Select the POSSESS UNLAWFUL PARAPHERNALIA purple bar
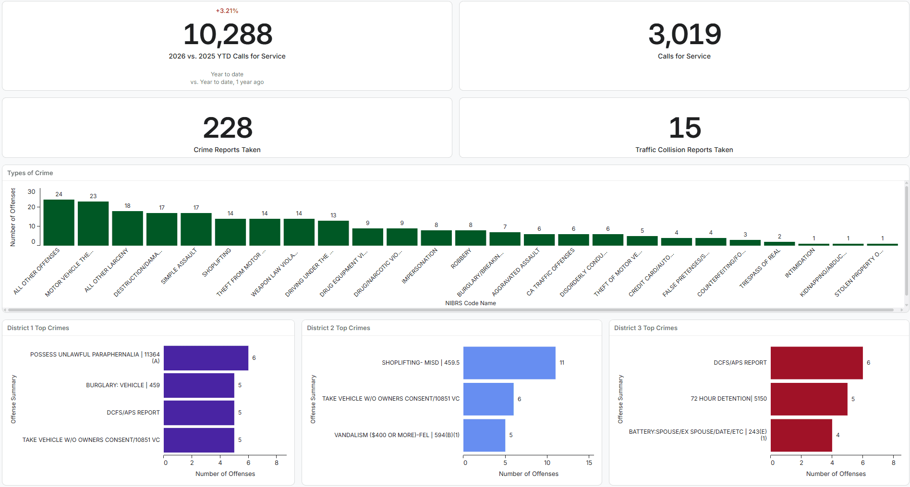This screenshot has width=910, height=487. point(206,358)
